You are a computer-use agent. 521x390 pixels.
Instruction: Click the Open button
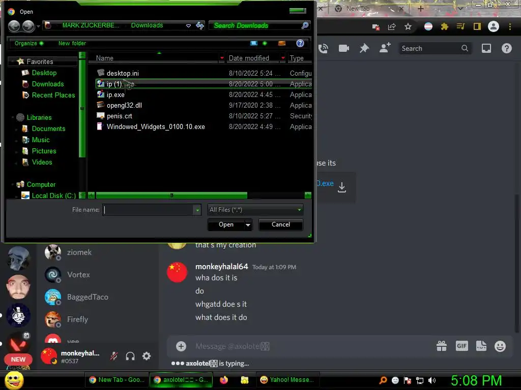click(226, 224)
